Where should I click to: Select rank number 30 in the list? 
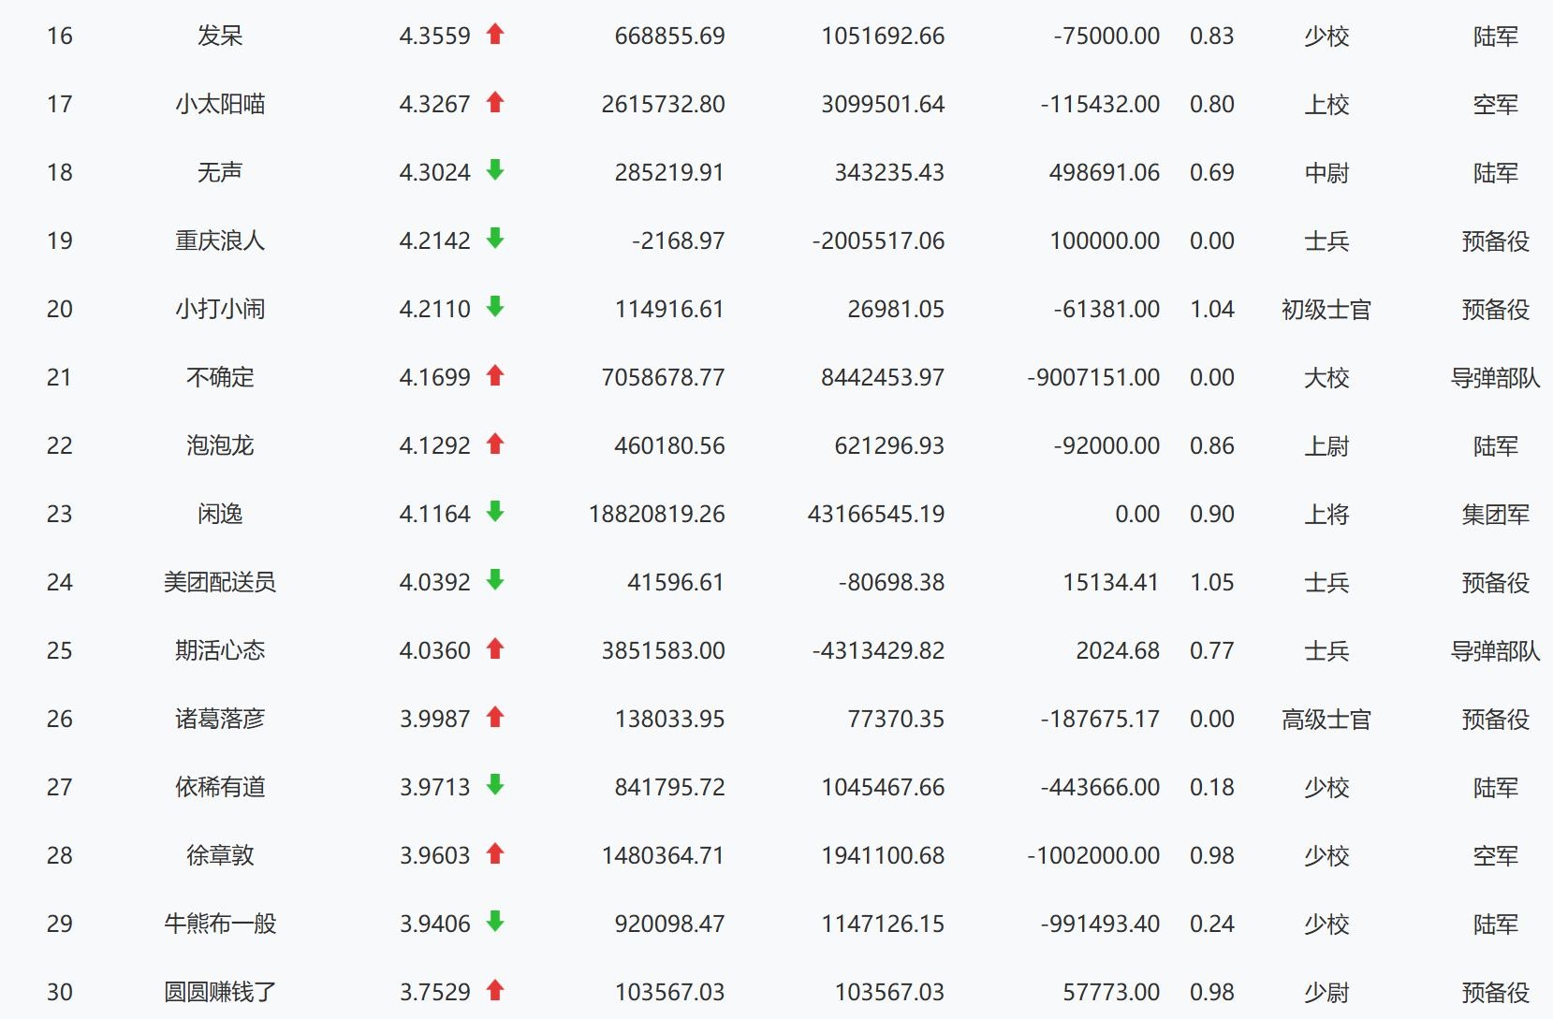tap(59, 992)
